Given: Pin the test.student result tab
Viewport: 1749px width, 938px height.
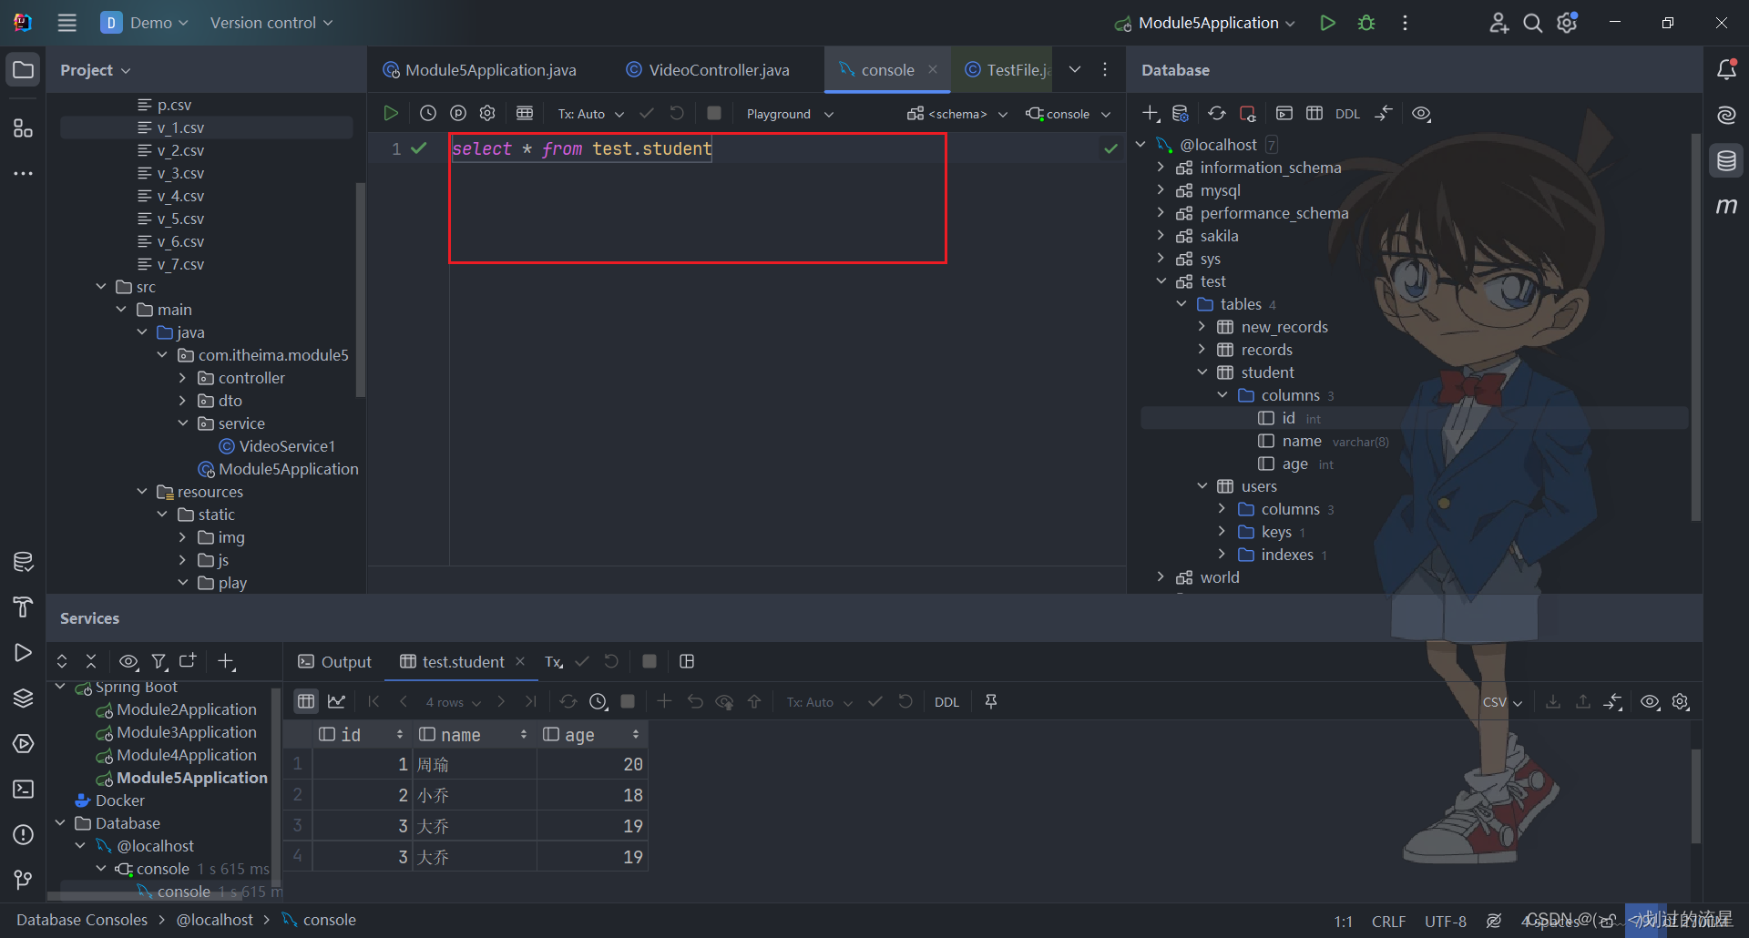Looking at the screenshot, I should [991, 701].
